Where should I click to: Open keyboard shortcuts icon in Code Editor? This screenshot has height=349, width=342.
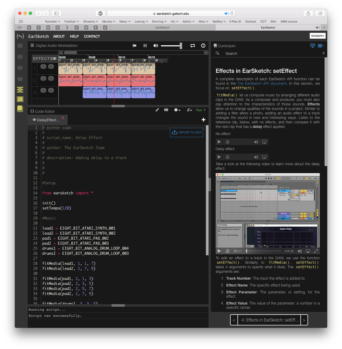point(166,110)
